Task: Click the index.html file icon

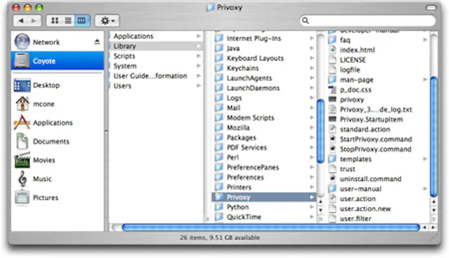Action: click(x=332, y=50)
